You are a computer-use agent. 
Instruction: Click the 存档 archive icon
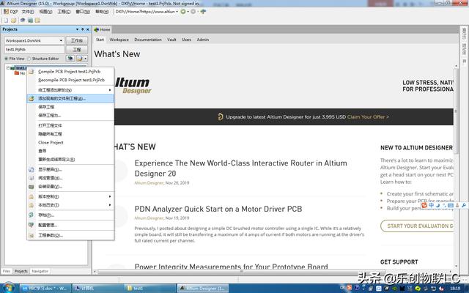[x=31, y=215]
